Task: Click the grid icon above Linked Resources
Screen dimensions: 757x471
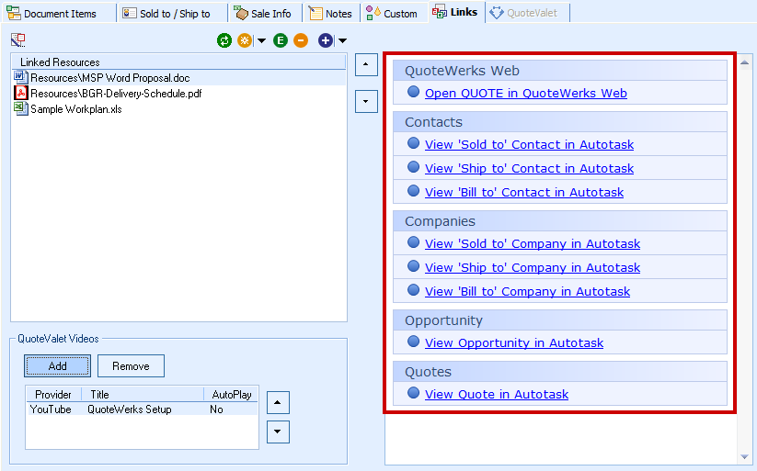Action: pyautogui.click(x=18, y=40)
